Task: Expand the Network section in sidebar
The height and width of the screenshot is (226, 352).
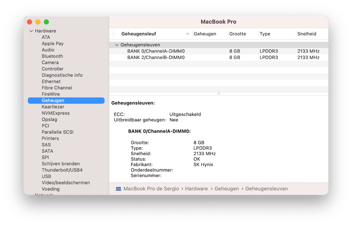Action: 31,194
